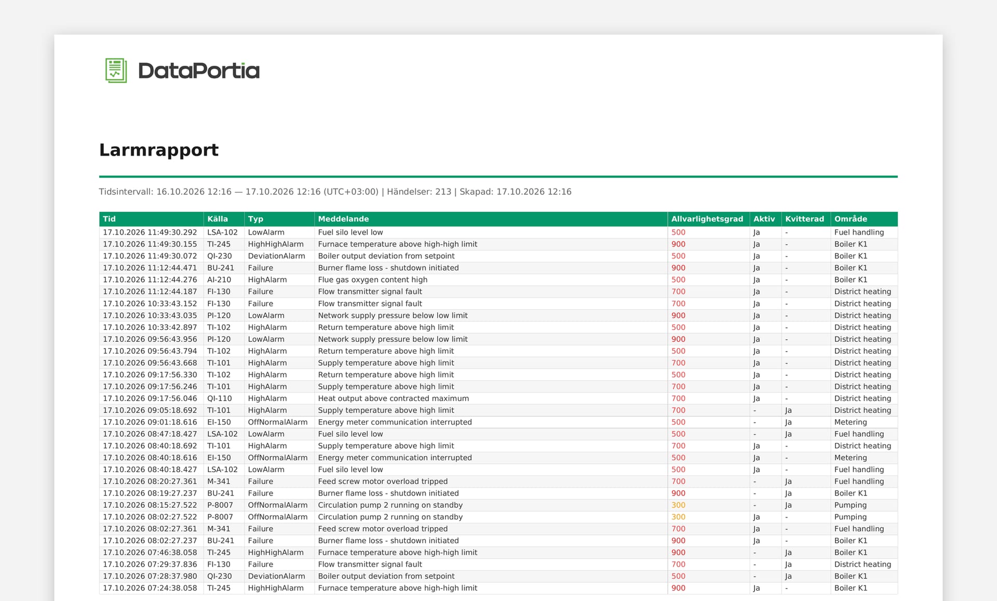Viewport: 997px width, 601px height.
Task: Select DeviationAlarm in the 11:49:30.072 row
Action: 277,256
